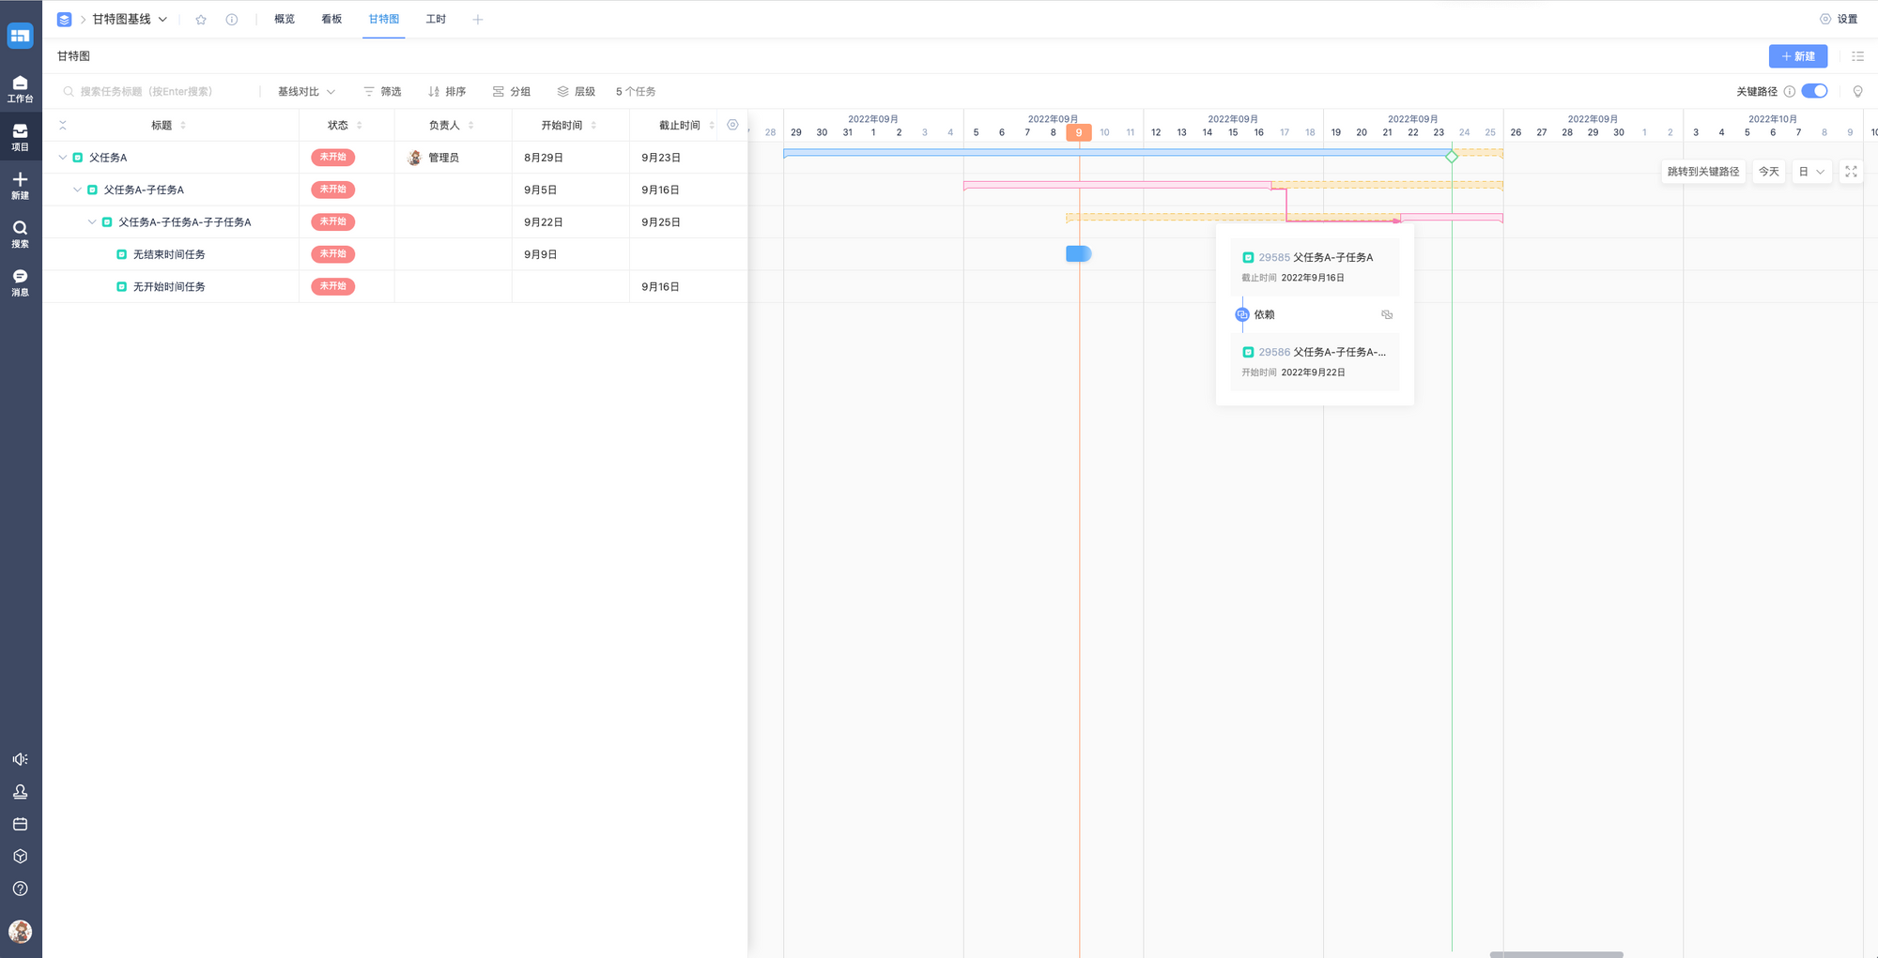
Task: Click the 跳转到关键路径 button
Action: (x=1702, y=172)
